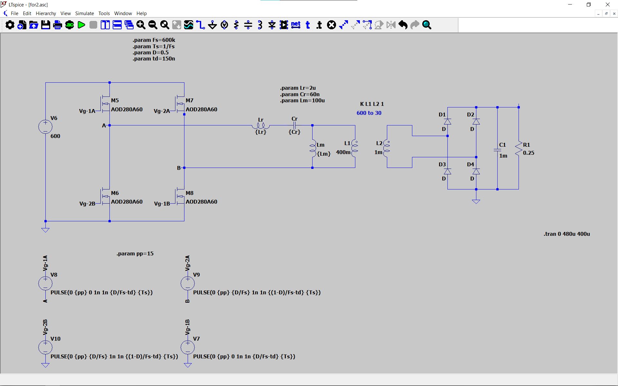Print the schematic
The width and height of the screenshot is (618, 386).
pos(58,25)
